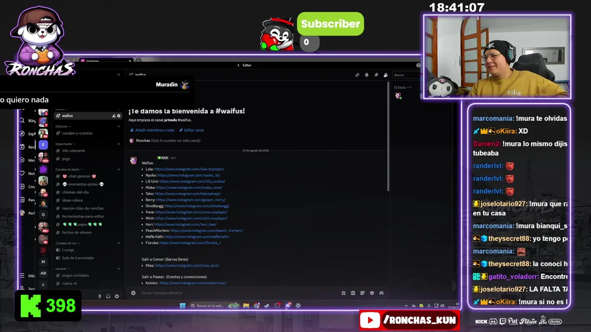The height and width of the screenshot is (332, 591).
Task: Open edit channel gear on waifus channel
Action: pos(119,116)
